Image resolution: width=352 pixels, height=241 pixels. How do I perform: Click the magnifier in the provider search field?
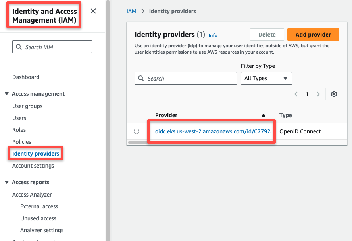(x=141, y=78)
